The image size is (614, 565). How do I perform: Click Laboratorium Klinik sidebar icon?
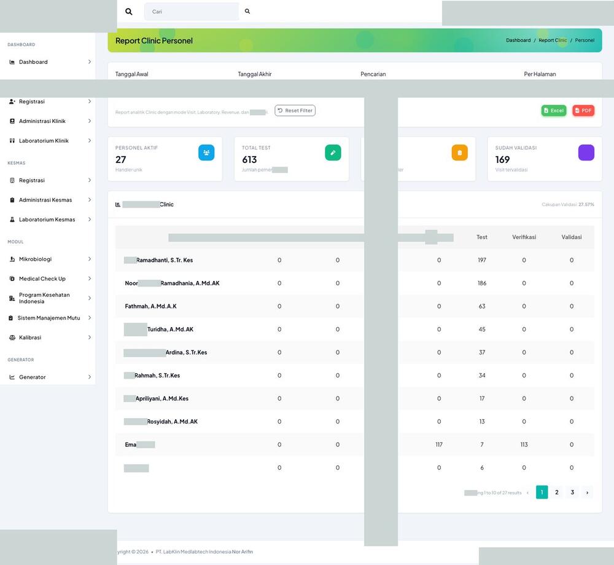[x=12, y=141]
